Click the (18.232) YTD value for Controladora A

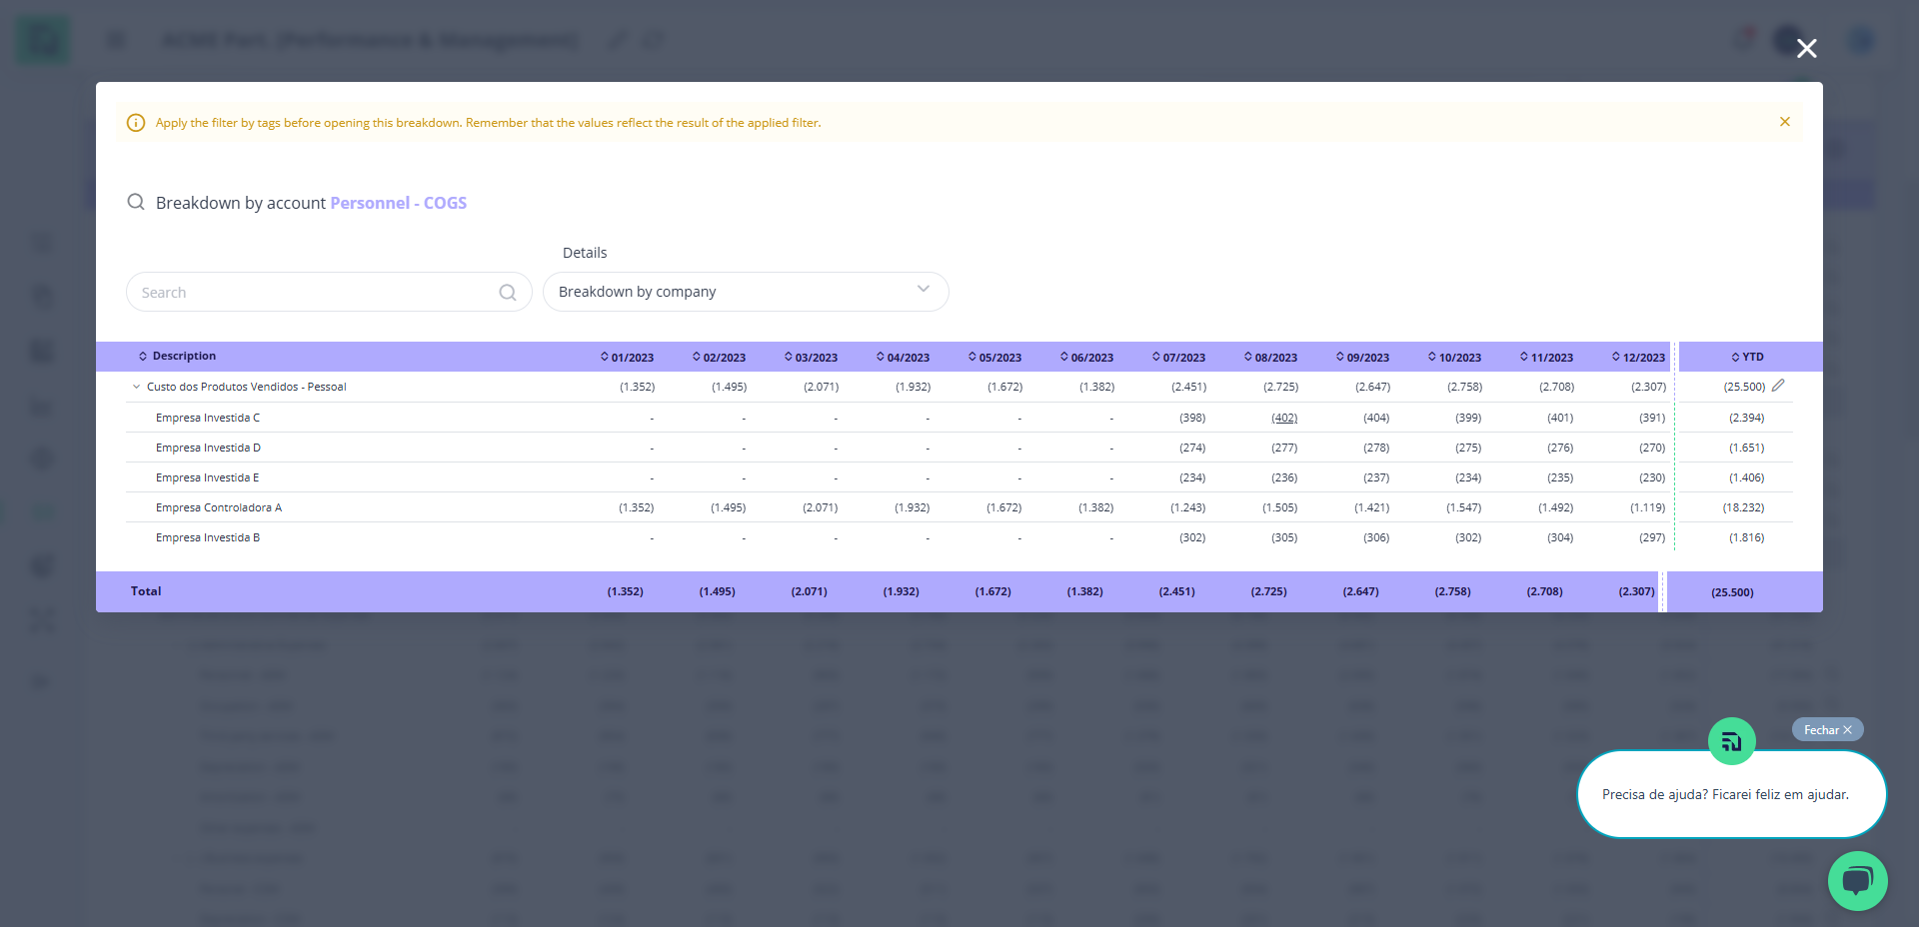click(x=1743, y=507)
